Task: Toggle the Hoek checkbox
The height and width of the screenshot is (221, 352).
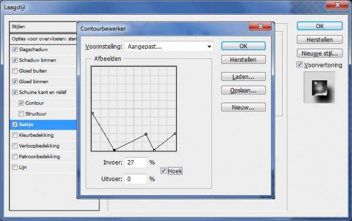Action: pos(163,171)
